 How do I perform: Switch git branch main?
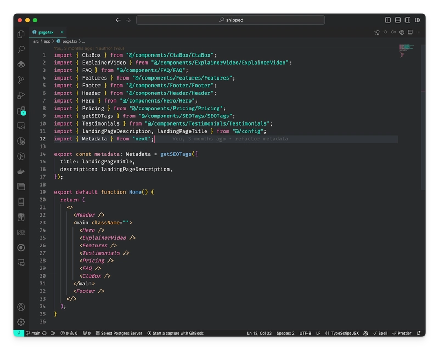33,333
